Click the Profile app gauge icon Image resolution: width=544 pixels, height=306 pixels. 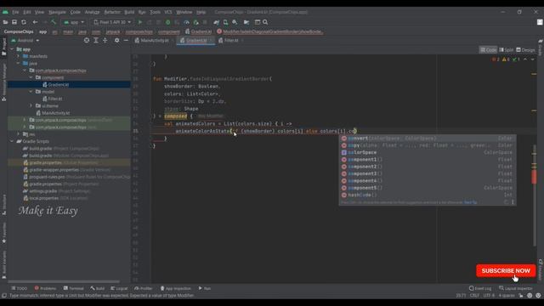pos(186,22)
